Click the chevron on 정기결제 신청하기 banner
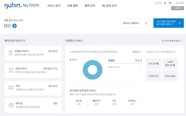Image resolution: width=186 pixels, height=116 pixels. [x=180, y=23]
